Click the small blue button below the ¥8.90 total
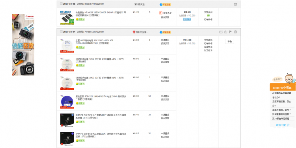This screenshot has height=148, width=296. (x=187, y=19)
